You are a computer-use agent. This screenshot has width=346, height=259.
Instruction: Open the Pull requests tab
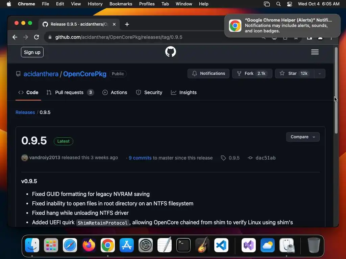pos(70,92)
